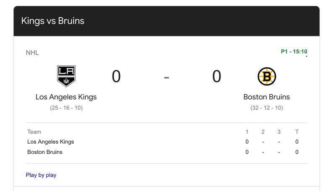Click Los Angeles Kings row in score table
This screenshot has height=191, width=336.
pos(50,142)
